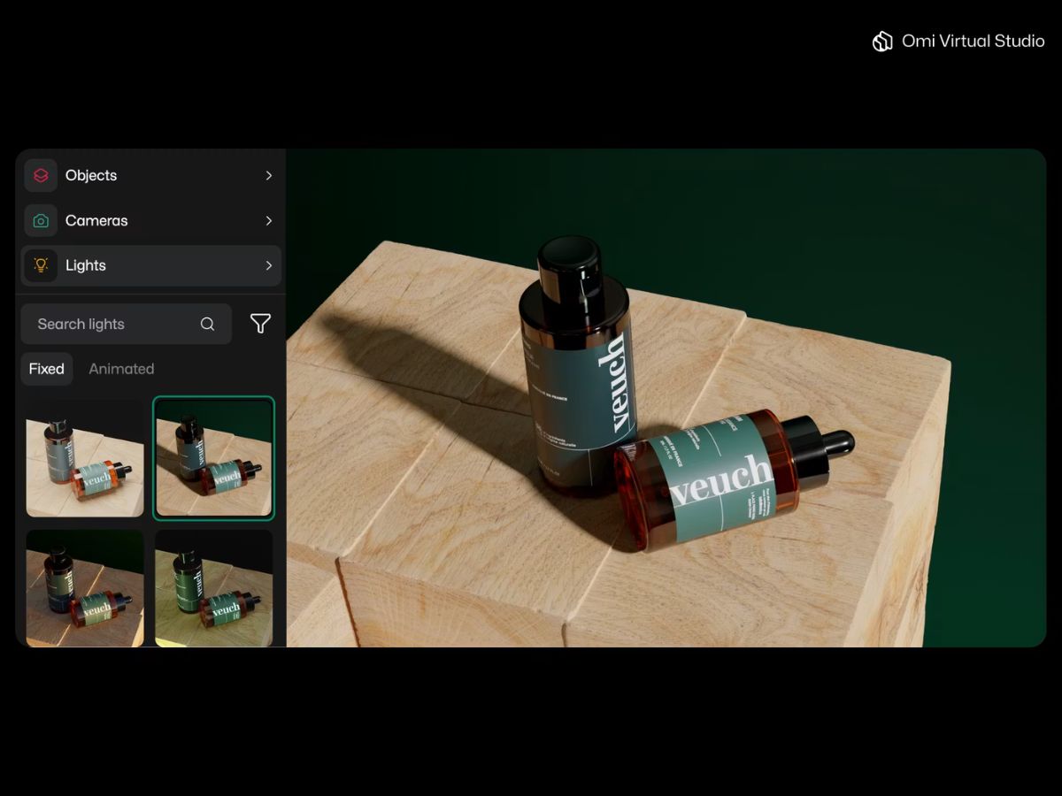
Task: Select the bright white lighting preset thumbnail
Action: (85, 458)
